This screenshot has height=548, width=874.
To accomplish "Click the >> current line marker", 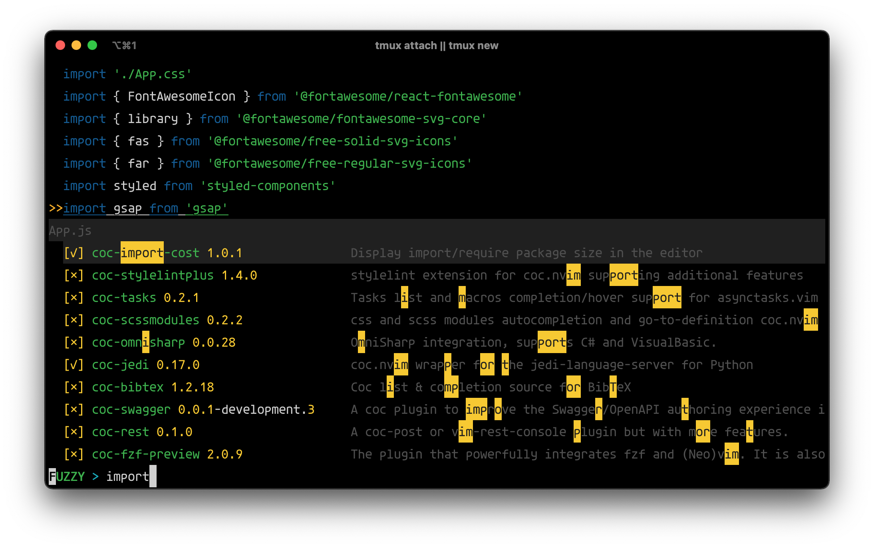I will (56, 208).
